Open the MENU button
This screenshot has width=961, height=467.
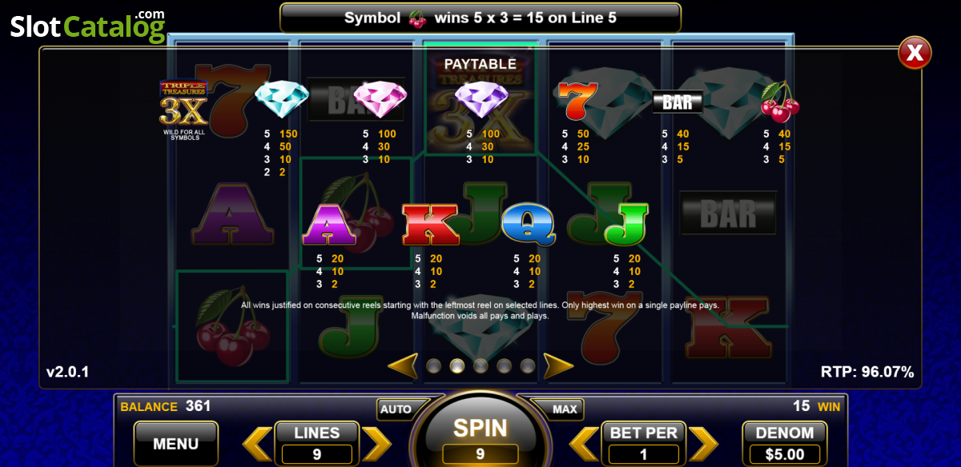175,443
